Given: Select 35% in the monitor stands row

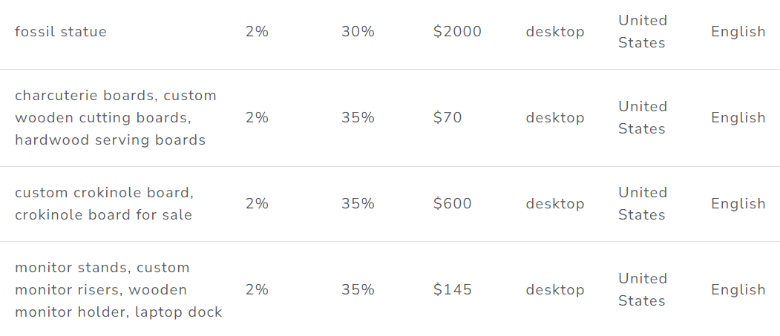Looking at the screenshot, I should pos(358,290).
